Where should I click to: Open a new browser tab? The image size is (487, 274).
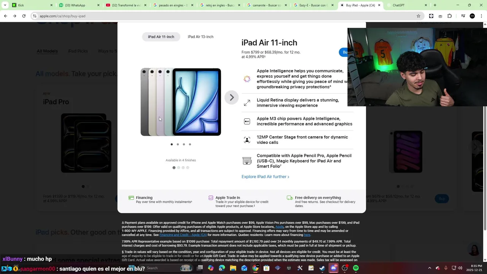435,5
